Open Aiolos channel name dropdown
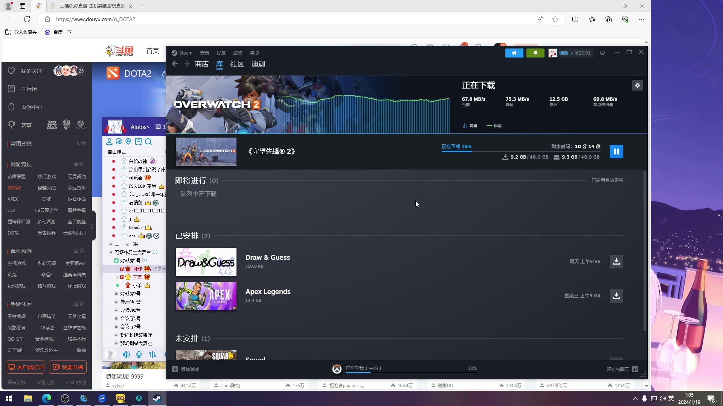 point(140,127)
